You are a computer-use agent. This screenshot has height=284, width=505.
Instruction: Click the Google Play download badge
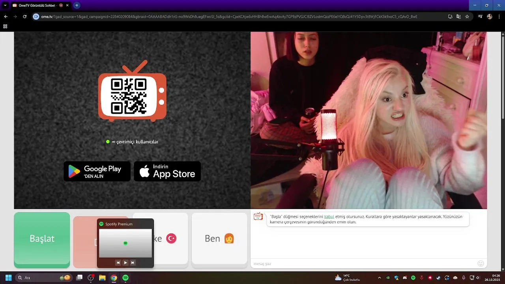coord(97,171)
